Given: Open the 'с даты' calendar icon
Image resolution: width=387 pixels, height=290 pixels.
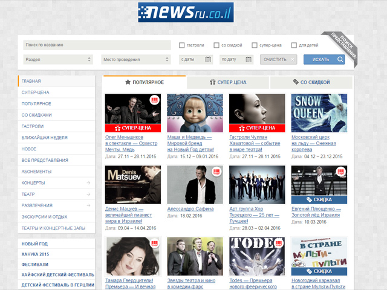Looking at the screenshot, I should point(208,59).
